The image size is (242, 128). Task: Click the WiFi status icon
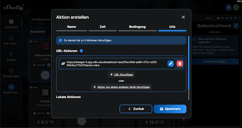click(231, 18)
